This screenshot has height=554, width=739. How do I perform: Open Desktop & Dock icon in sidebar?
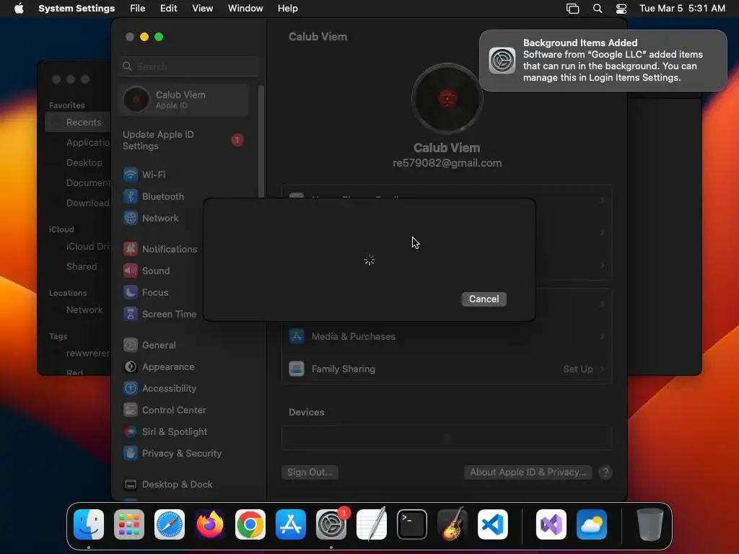tap(131, 484)
